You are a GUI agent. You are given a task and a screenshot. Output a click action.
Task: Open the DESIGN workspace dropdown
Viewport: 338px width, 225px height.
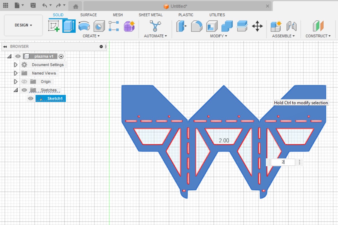coord(23,25)
